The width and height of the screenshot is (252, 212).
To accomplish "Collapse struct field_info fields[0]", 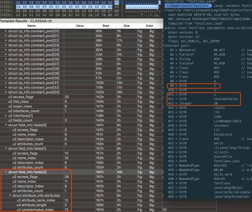I will (6, 125).
